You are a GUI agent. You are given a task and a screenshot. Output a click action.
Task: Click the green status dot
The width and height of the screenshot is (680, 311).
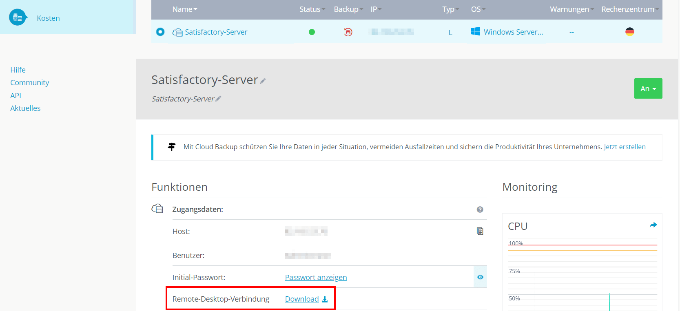tap(312, 32)
